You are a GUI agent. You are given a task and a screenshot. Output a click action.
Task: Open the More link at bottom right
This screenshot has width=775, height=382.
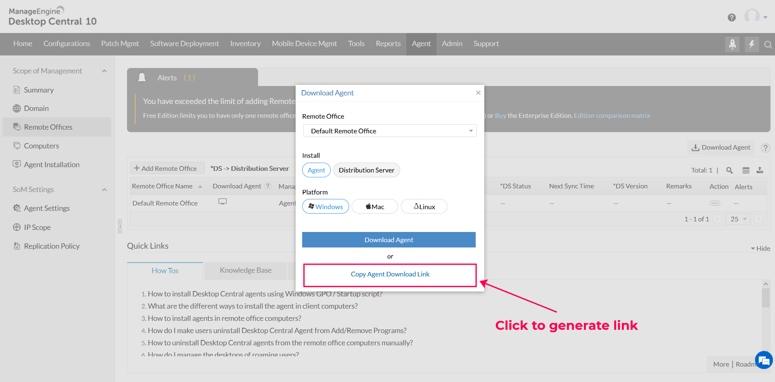pos(721,364)
